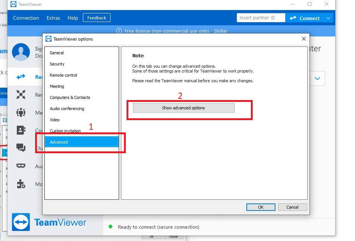Open the Extras menu
355x241 pixels.
tap(53, 18)
